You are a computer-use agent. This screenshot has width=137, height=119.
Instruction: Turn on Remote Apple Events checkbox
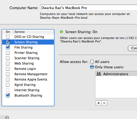click(8, 80)
